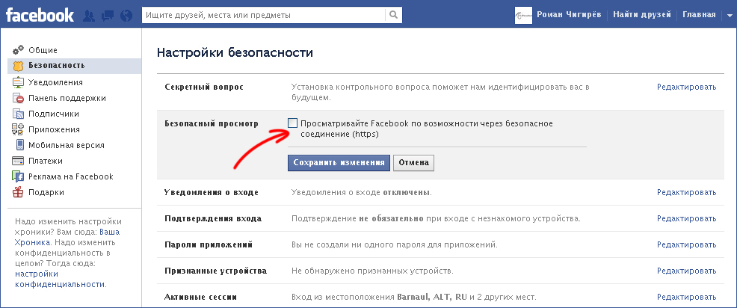Click the Уведомления sidebar icon

coord(19,82)
